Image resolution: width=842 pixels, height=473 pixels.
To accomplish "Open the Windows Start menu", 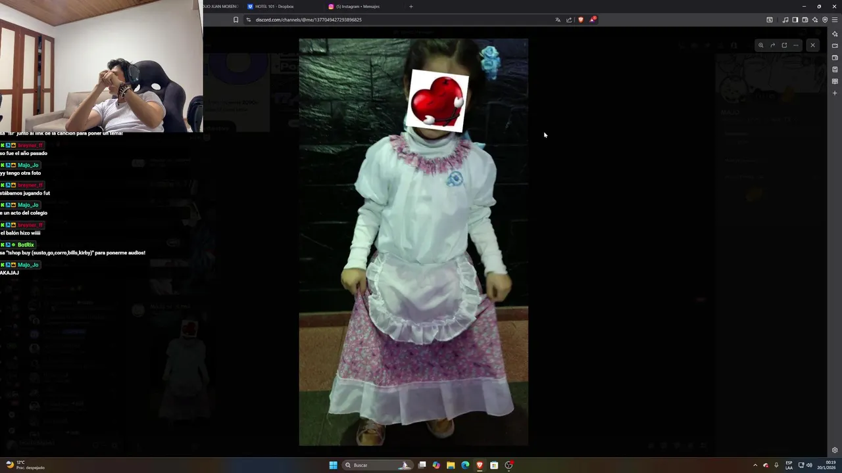I will click(333, 465).
